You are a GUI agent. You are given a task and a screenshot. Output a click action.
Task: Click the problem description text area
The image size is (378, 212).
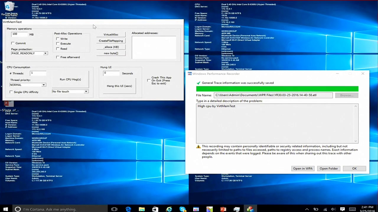pos(277,124)
